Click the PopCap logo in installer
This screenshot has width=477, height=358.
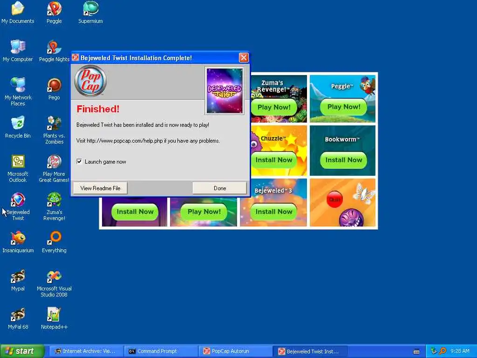pyautogui.click(x=90, y=81)
